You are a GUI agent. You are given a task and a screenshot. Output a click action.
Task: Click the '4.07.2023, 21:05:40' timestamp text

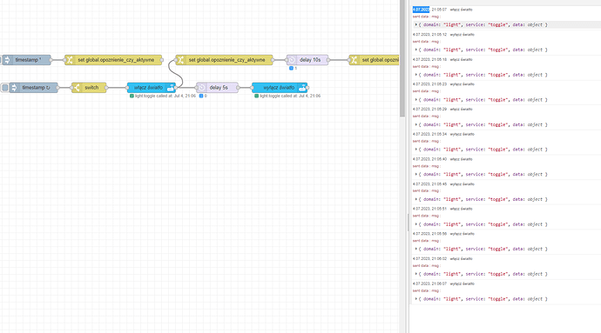(x=429, y=159)
